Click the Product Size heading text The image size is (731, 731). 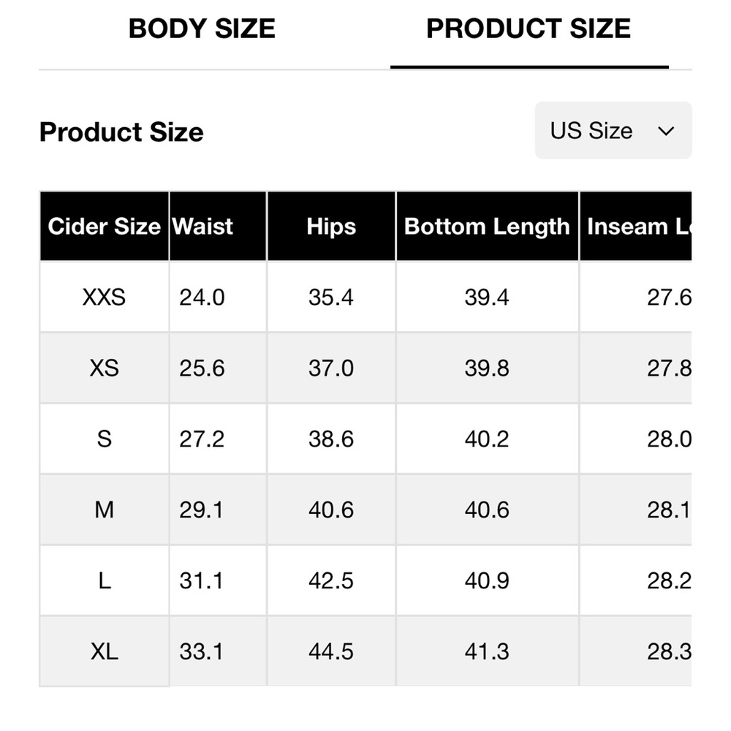pyautogui.click(x=121, y=132)
